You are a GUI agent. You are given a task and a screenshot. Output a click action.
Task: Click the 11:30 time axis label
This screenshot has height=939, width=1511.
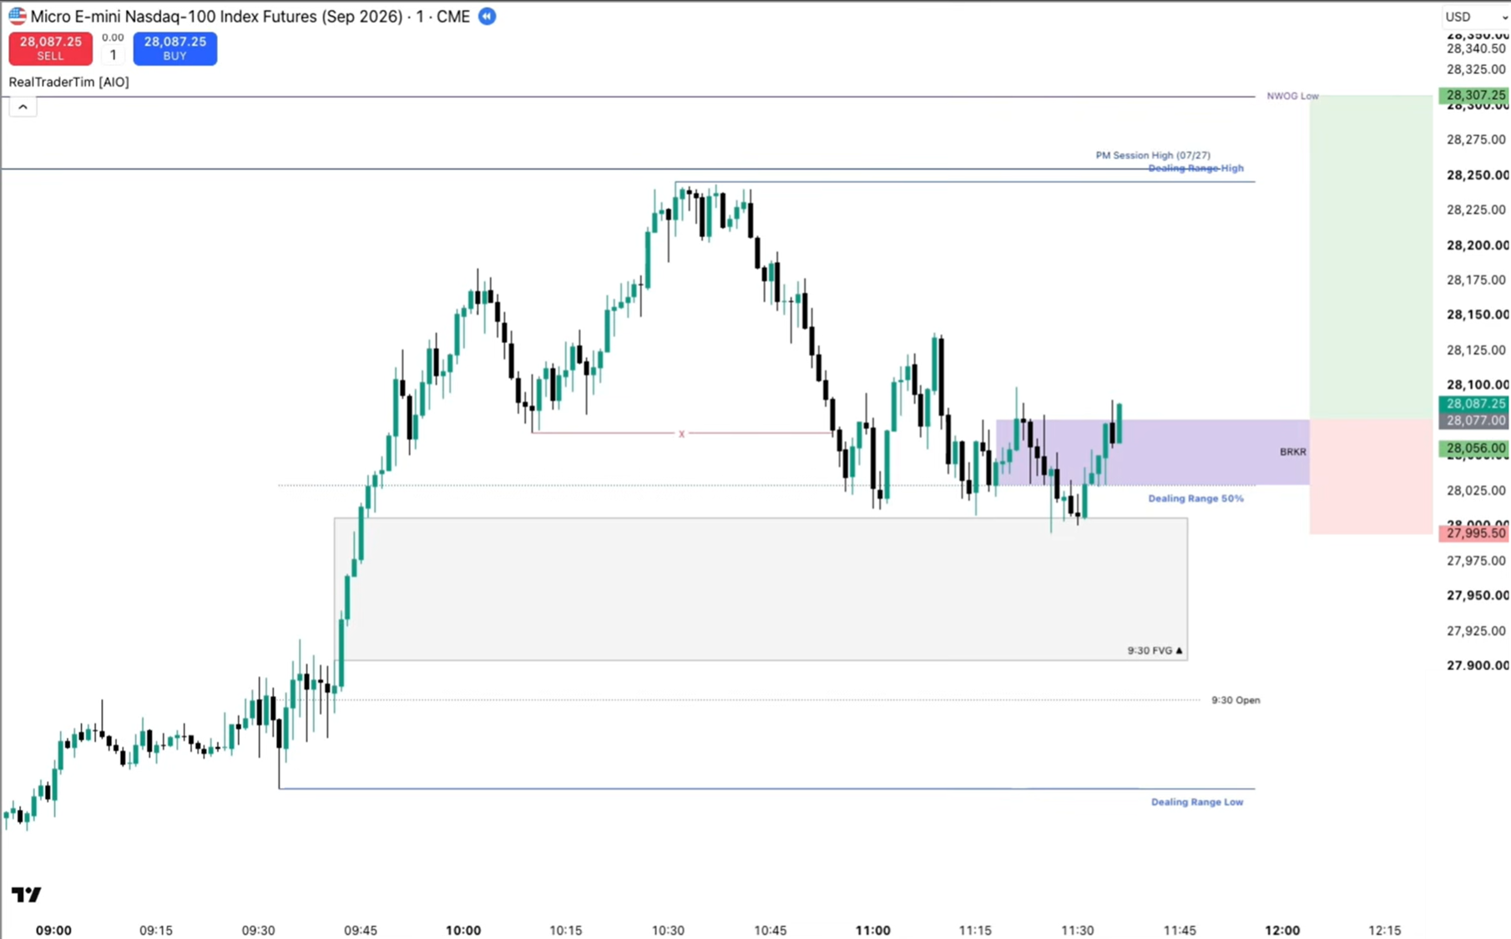(x=1078, y=930)
